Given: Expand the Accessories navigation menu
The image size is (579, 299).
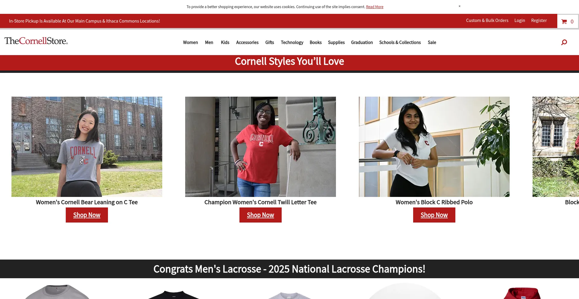Looking at the screenshot, I should tap(247, 42).
